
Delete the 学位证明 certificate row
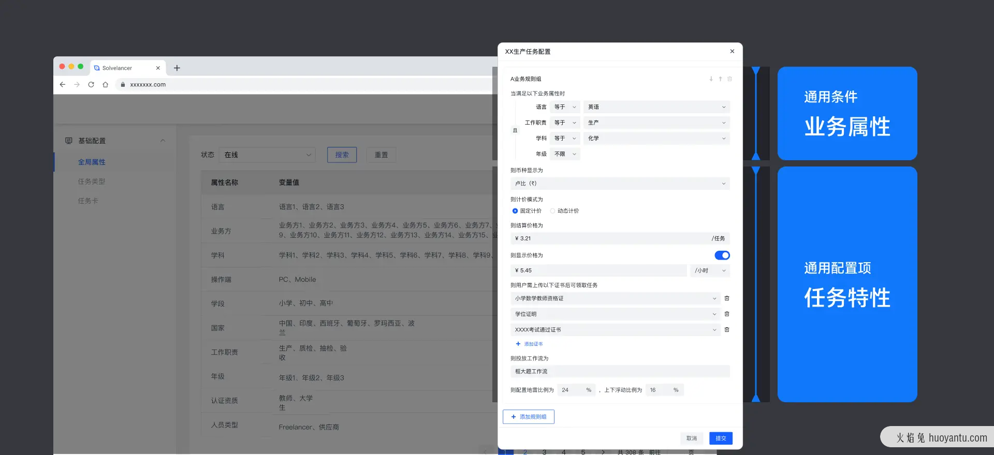coord(727,314)
